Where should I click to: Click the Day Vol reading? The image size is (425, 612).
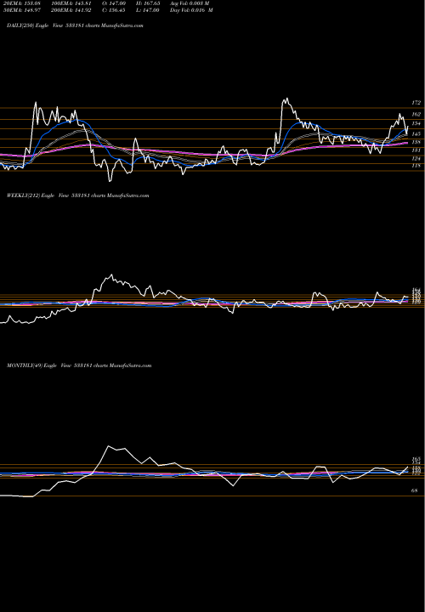point(191,10)
